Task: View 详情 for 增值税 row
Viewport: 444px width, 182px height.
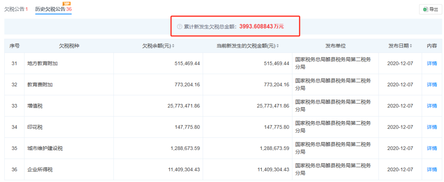Action: [432, 106]
